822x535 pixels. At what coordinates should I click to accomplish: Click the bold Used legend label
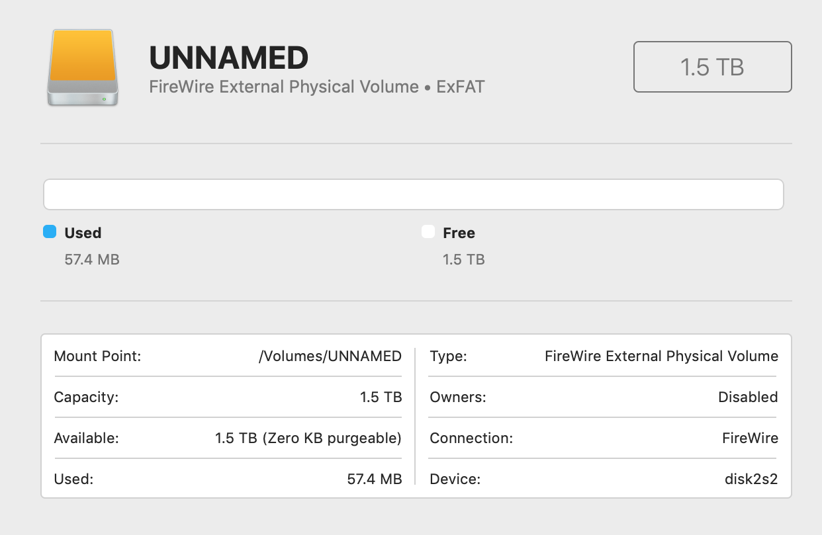tap(83, 233)
